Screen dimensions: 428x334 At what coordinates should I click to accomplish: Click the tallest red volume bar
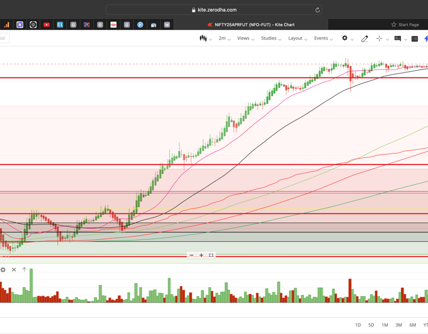350,291
